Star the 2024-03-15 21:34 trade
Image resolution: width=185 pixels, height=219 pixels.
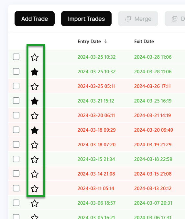point(35,160)
